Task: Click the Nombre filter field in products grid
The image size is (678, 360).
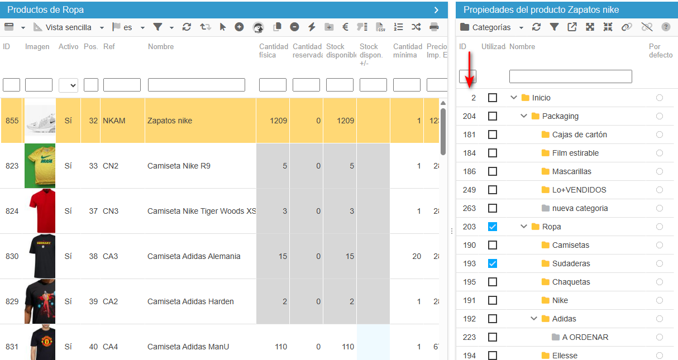Action: [x=197, y=85]
